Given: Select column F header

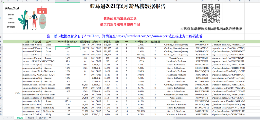Looking at the screenshot, I should tap(68, 1).
